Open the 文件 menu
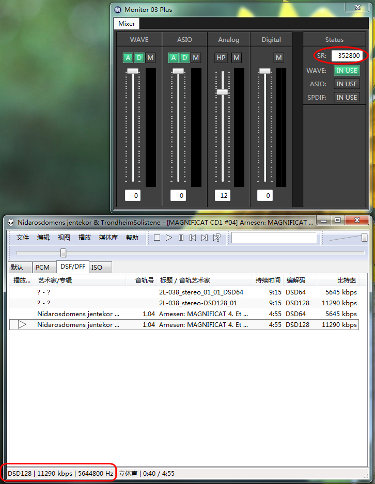 23,238
